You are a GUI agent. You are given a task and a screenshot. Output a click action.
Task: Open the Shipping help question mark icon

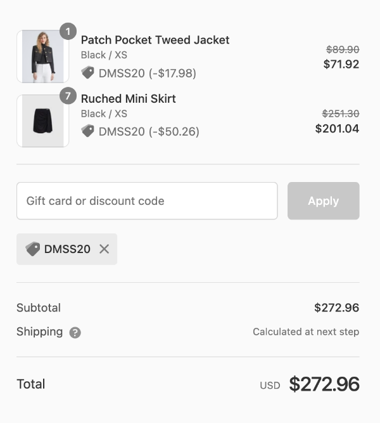click(75, 332)
